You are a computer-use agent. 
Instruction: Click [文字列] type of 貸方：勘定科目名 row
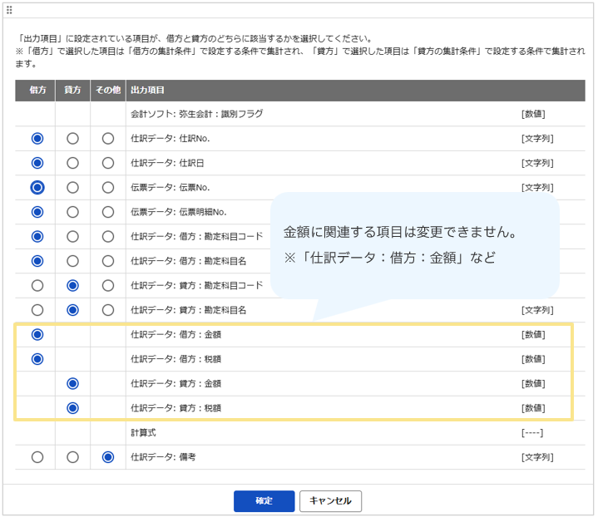click(537, 310)
